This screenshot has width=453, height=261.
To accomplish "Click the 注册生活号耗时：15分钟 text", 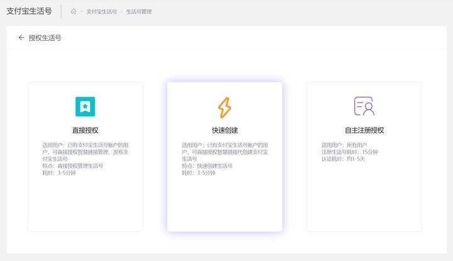I will click(350, 152).
